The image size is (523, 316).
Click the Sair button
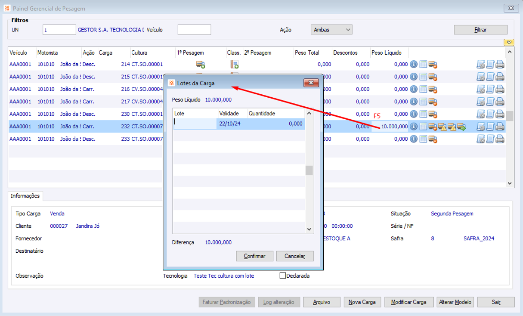pos(496,302)
